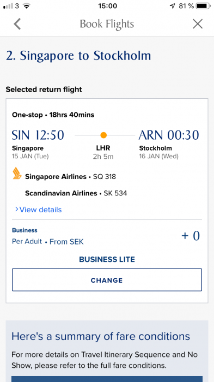Image resolution: width=214 pixels, height=382 pixels.
Task: Select Scandinavian Airlines SK 534 flight row
Action: [x=76, y=193]
